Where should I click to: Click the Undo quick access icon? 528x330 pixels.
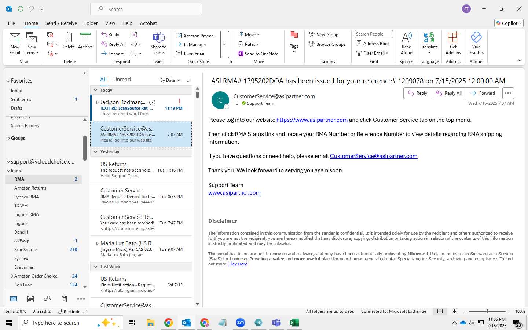tap(31, 8)
